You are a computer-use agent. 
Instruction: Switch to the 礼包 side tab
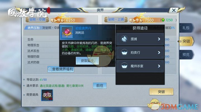(186, 28)
